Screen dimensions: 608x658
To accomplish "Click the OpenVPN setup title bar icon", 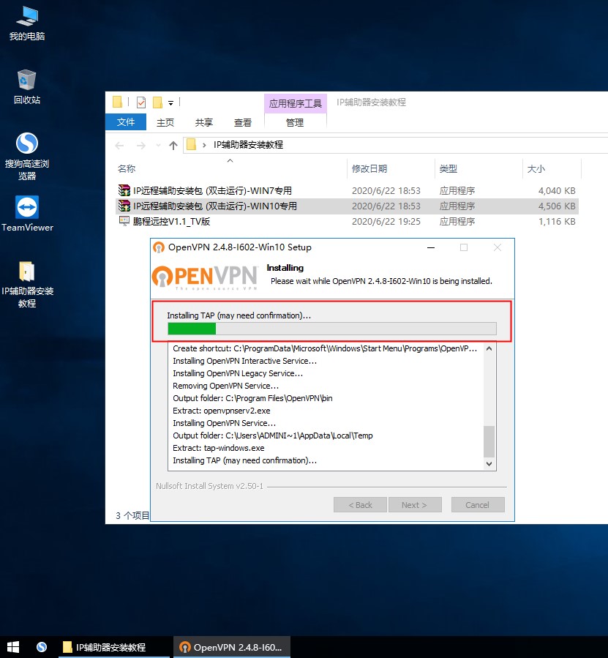I will pos(159,247).
